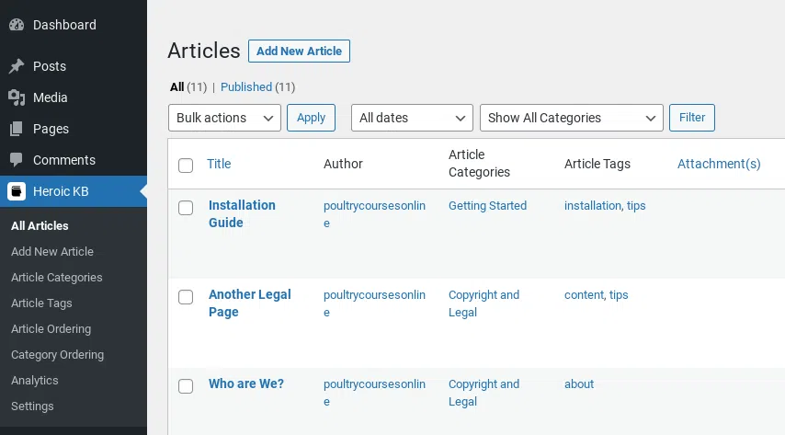Click the Media library icon
The height and width of the screenshot is (435, 785).
[17, 97]
